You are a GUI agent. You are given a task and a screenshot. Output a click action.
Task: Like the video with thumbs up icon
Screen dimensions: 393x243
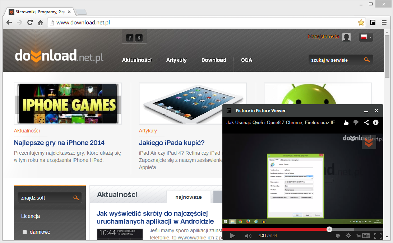[346, 122]
